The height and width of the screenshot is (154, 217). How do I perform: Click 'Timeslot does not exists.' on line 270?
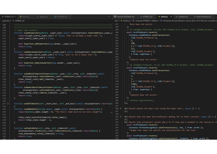[144, 60]
